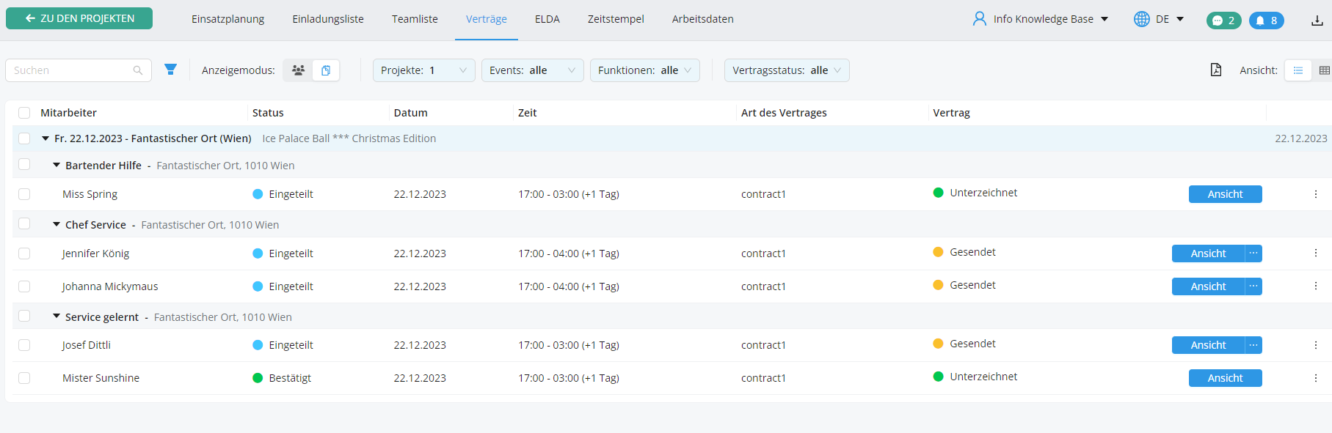Open the Vertragsstatus filter dropdown

point(786,70)
